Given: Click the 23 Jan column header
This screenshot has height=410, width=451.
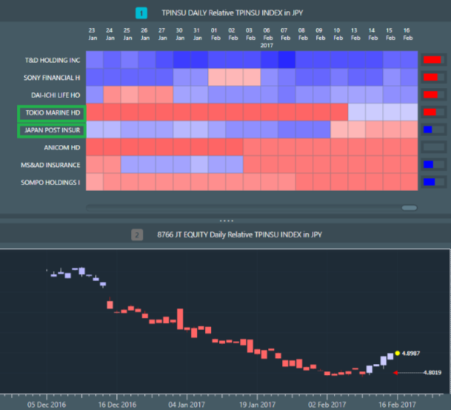Looking at the screenshot, I should (92, 34).
